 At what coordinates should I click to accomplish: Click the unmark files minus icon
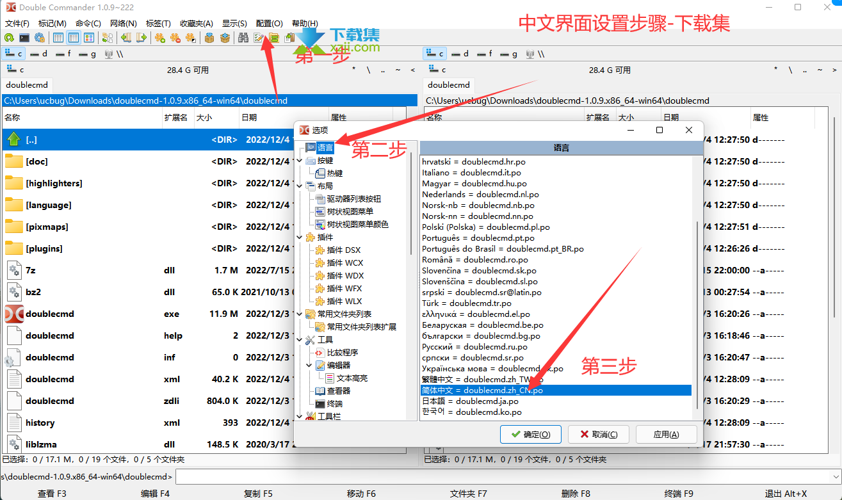pos(175,38)
